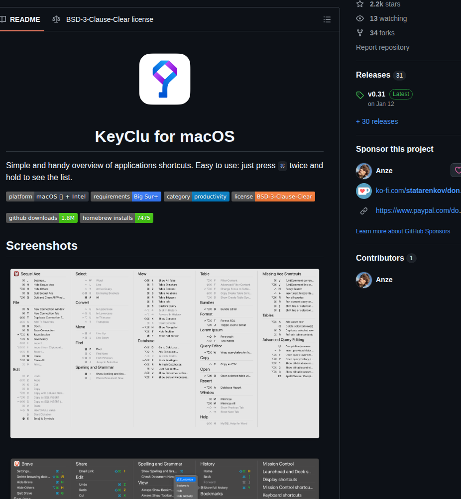461x499 pixels.
Task: Click the sponsor heart button
Action: [x=456, y=170]
